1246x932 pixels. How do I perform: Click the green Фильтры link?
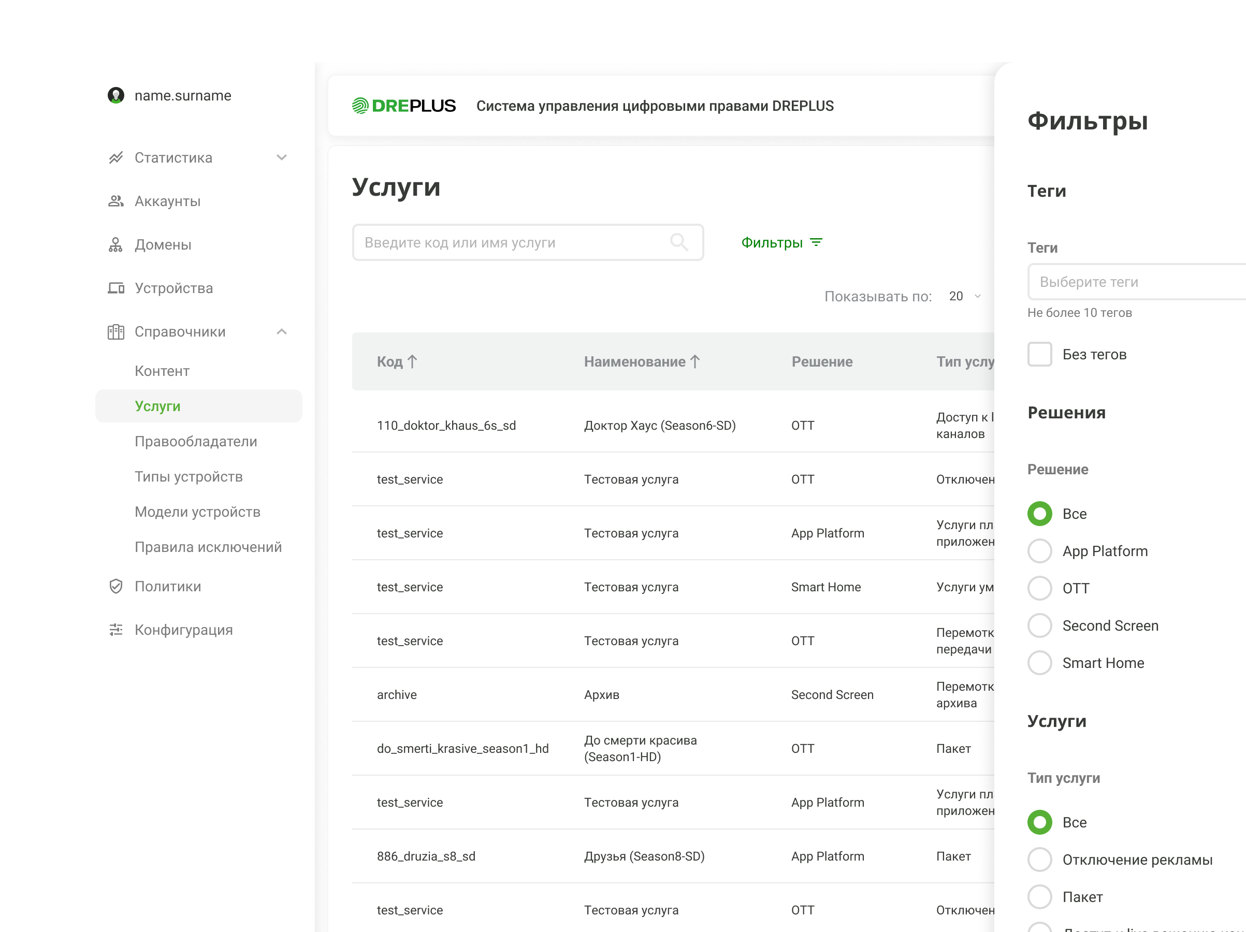772,242
